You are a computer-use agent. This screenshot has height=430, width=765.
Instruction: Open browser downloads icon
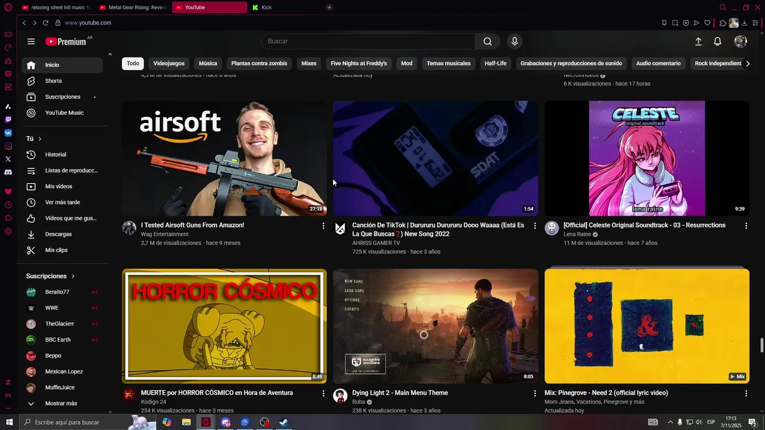(745, 23)
